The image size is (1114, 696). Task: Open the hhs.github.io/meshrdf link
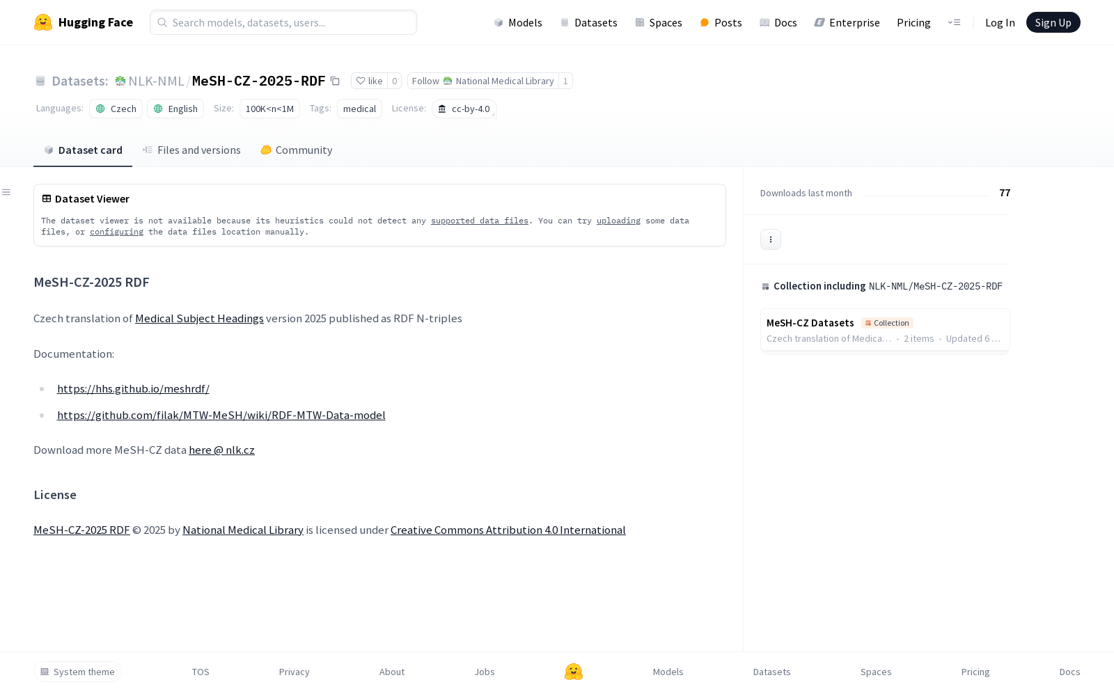coord(133,388)
